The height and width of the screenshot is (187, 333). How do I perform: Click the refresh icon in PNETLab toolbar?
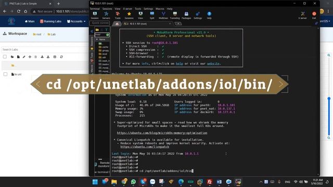pos(61,57)
